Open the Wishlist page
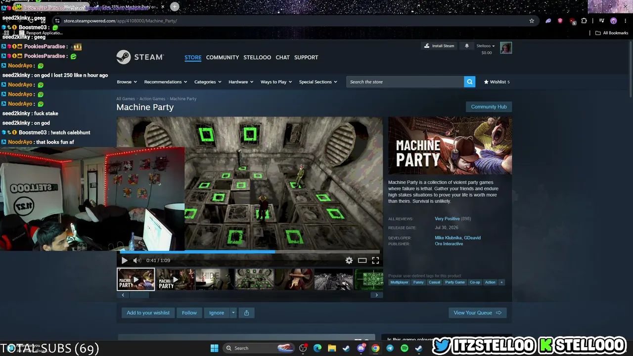Viewport: 633px width, 356px height. (x=497, y=82)
